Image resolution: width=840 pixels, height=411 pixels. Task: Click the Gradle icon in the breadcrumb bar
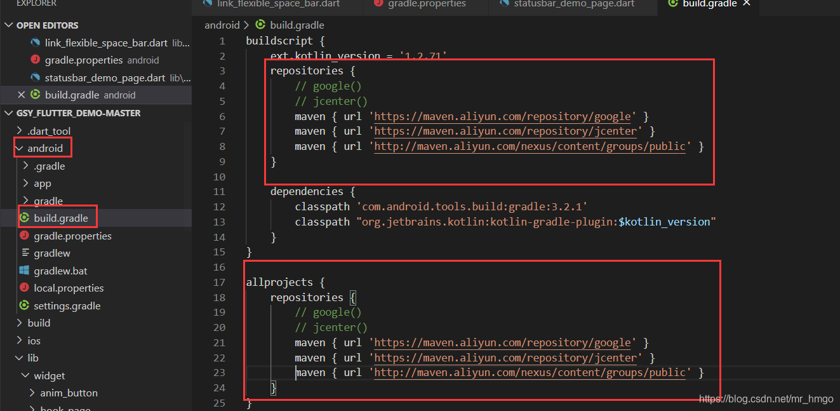coord(260,25)
